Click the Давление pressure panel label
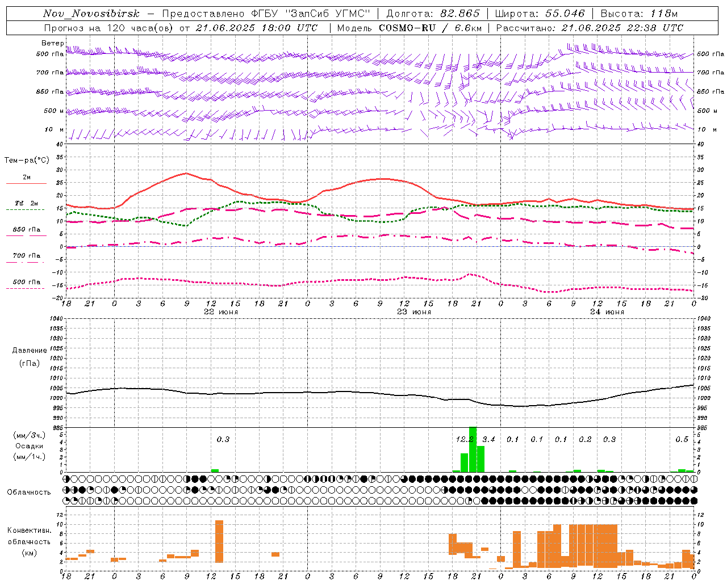727x581 pixels. [x=30, y=351]
